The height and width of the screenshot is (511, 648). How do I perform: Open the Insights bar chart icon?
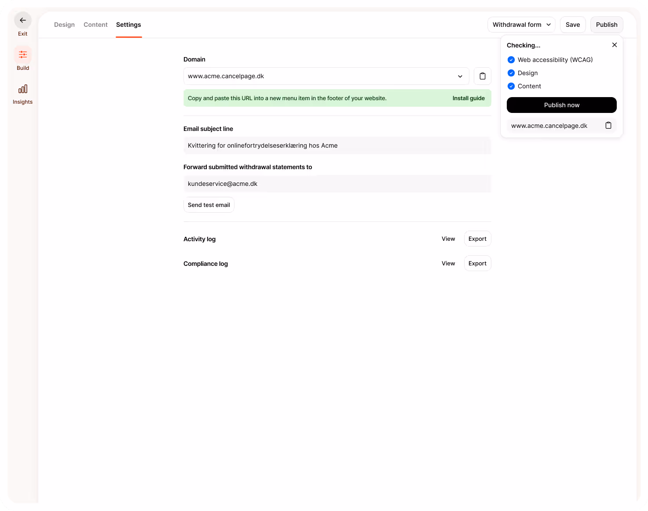23,89
